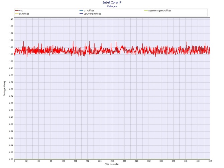Click the 1.22 y-axis value

(x=11, y=40)
